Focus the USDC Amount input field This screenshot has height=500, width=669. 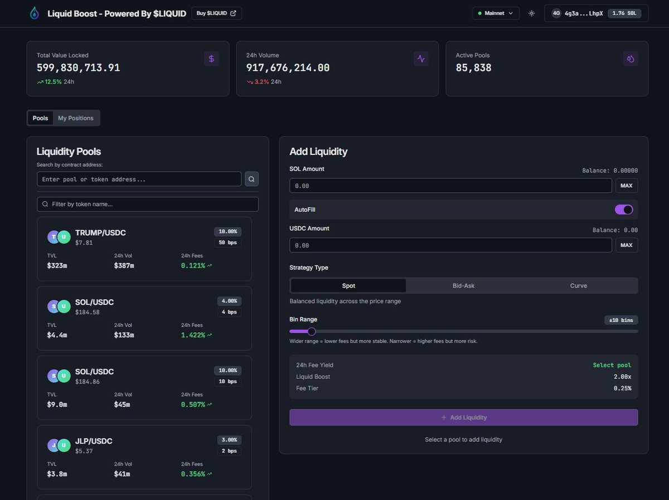(450, 245)
